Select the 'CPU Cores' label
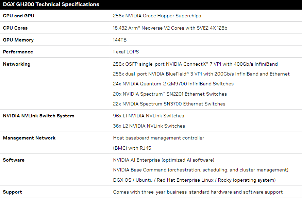Viewport: 302px width, 198px height. point(15,28)
